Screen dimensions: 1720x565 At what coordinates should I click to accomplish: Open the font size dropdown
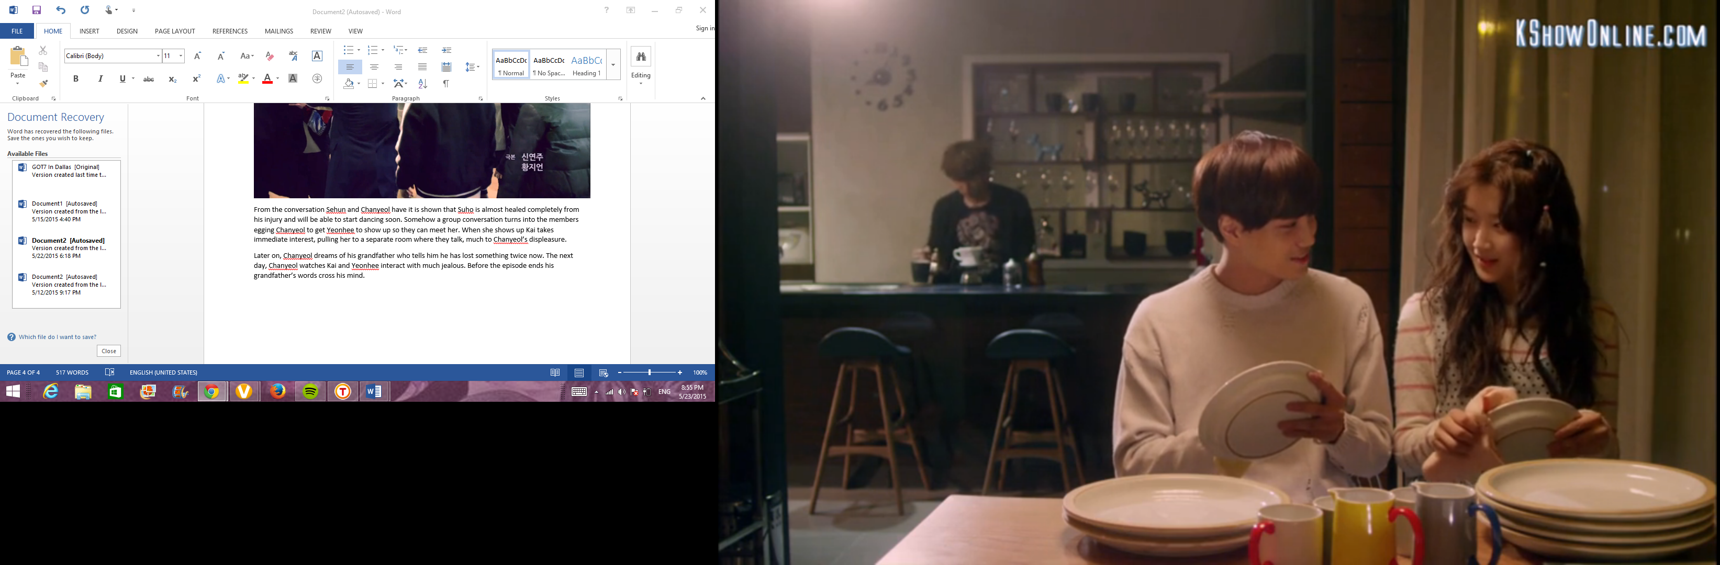click(x=181, y=56)
